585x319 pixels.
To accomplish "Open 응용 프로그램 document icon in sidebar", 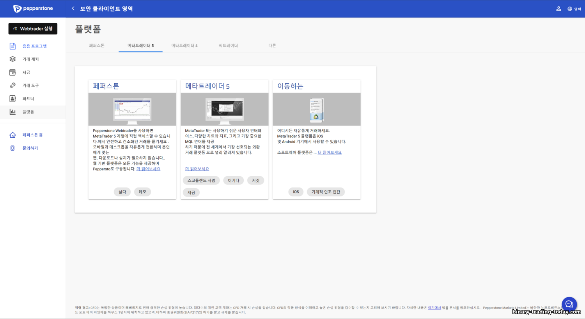I will tap(12, 46).
